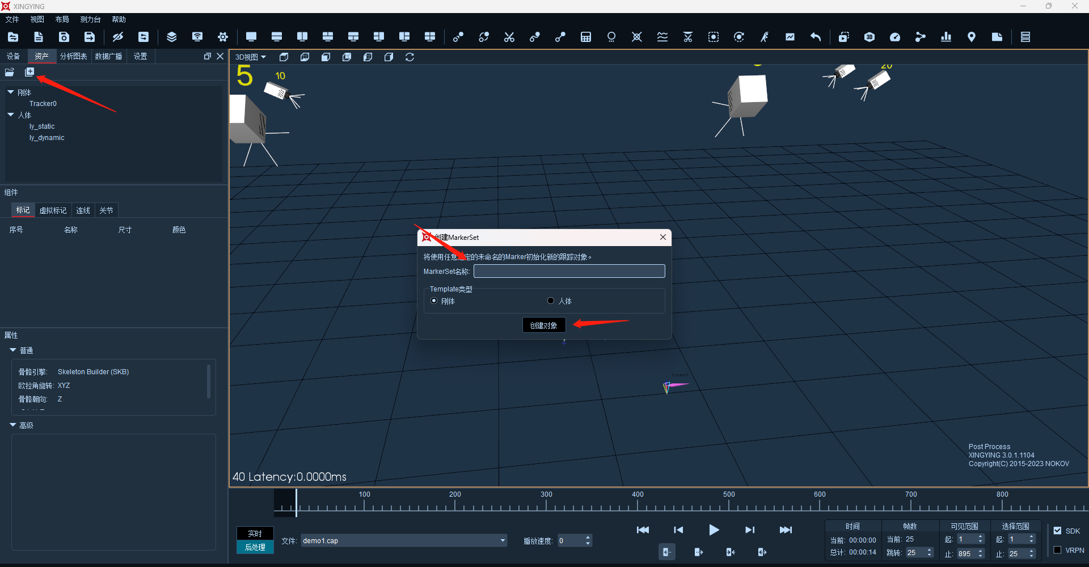Switch to the 分析图表 tab
This screenshot has height=567, width=1089.
click(74, 56)
